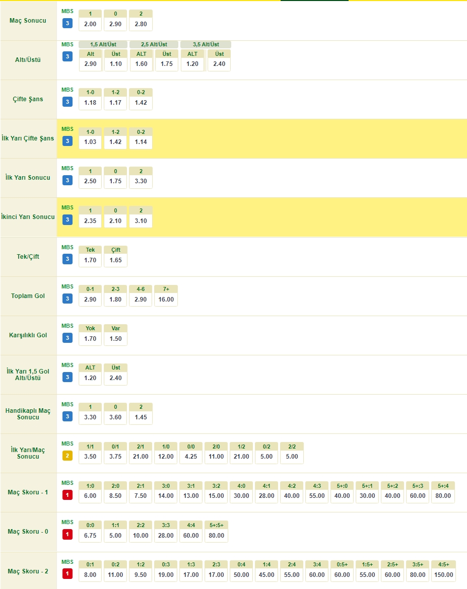This screenshot has width=467, height=589.
Task: Click the 3,5 Alt/Üst header label
Action: [206, 44]
